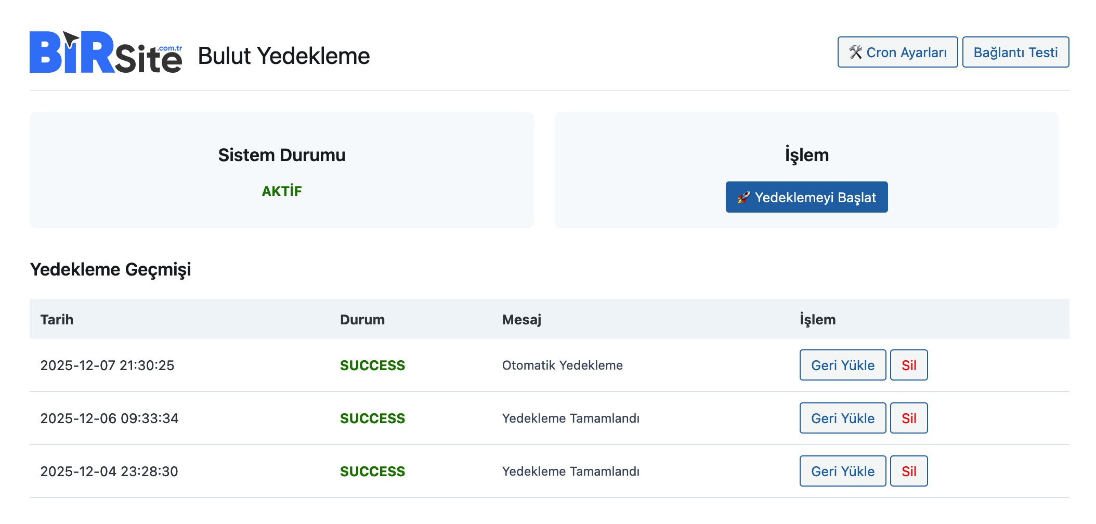
Task: Delete the 2025-12-04 23:28:30 backup
Action: coord(908,471)
